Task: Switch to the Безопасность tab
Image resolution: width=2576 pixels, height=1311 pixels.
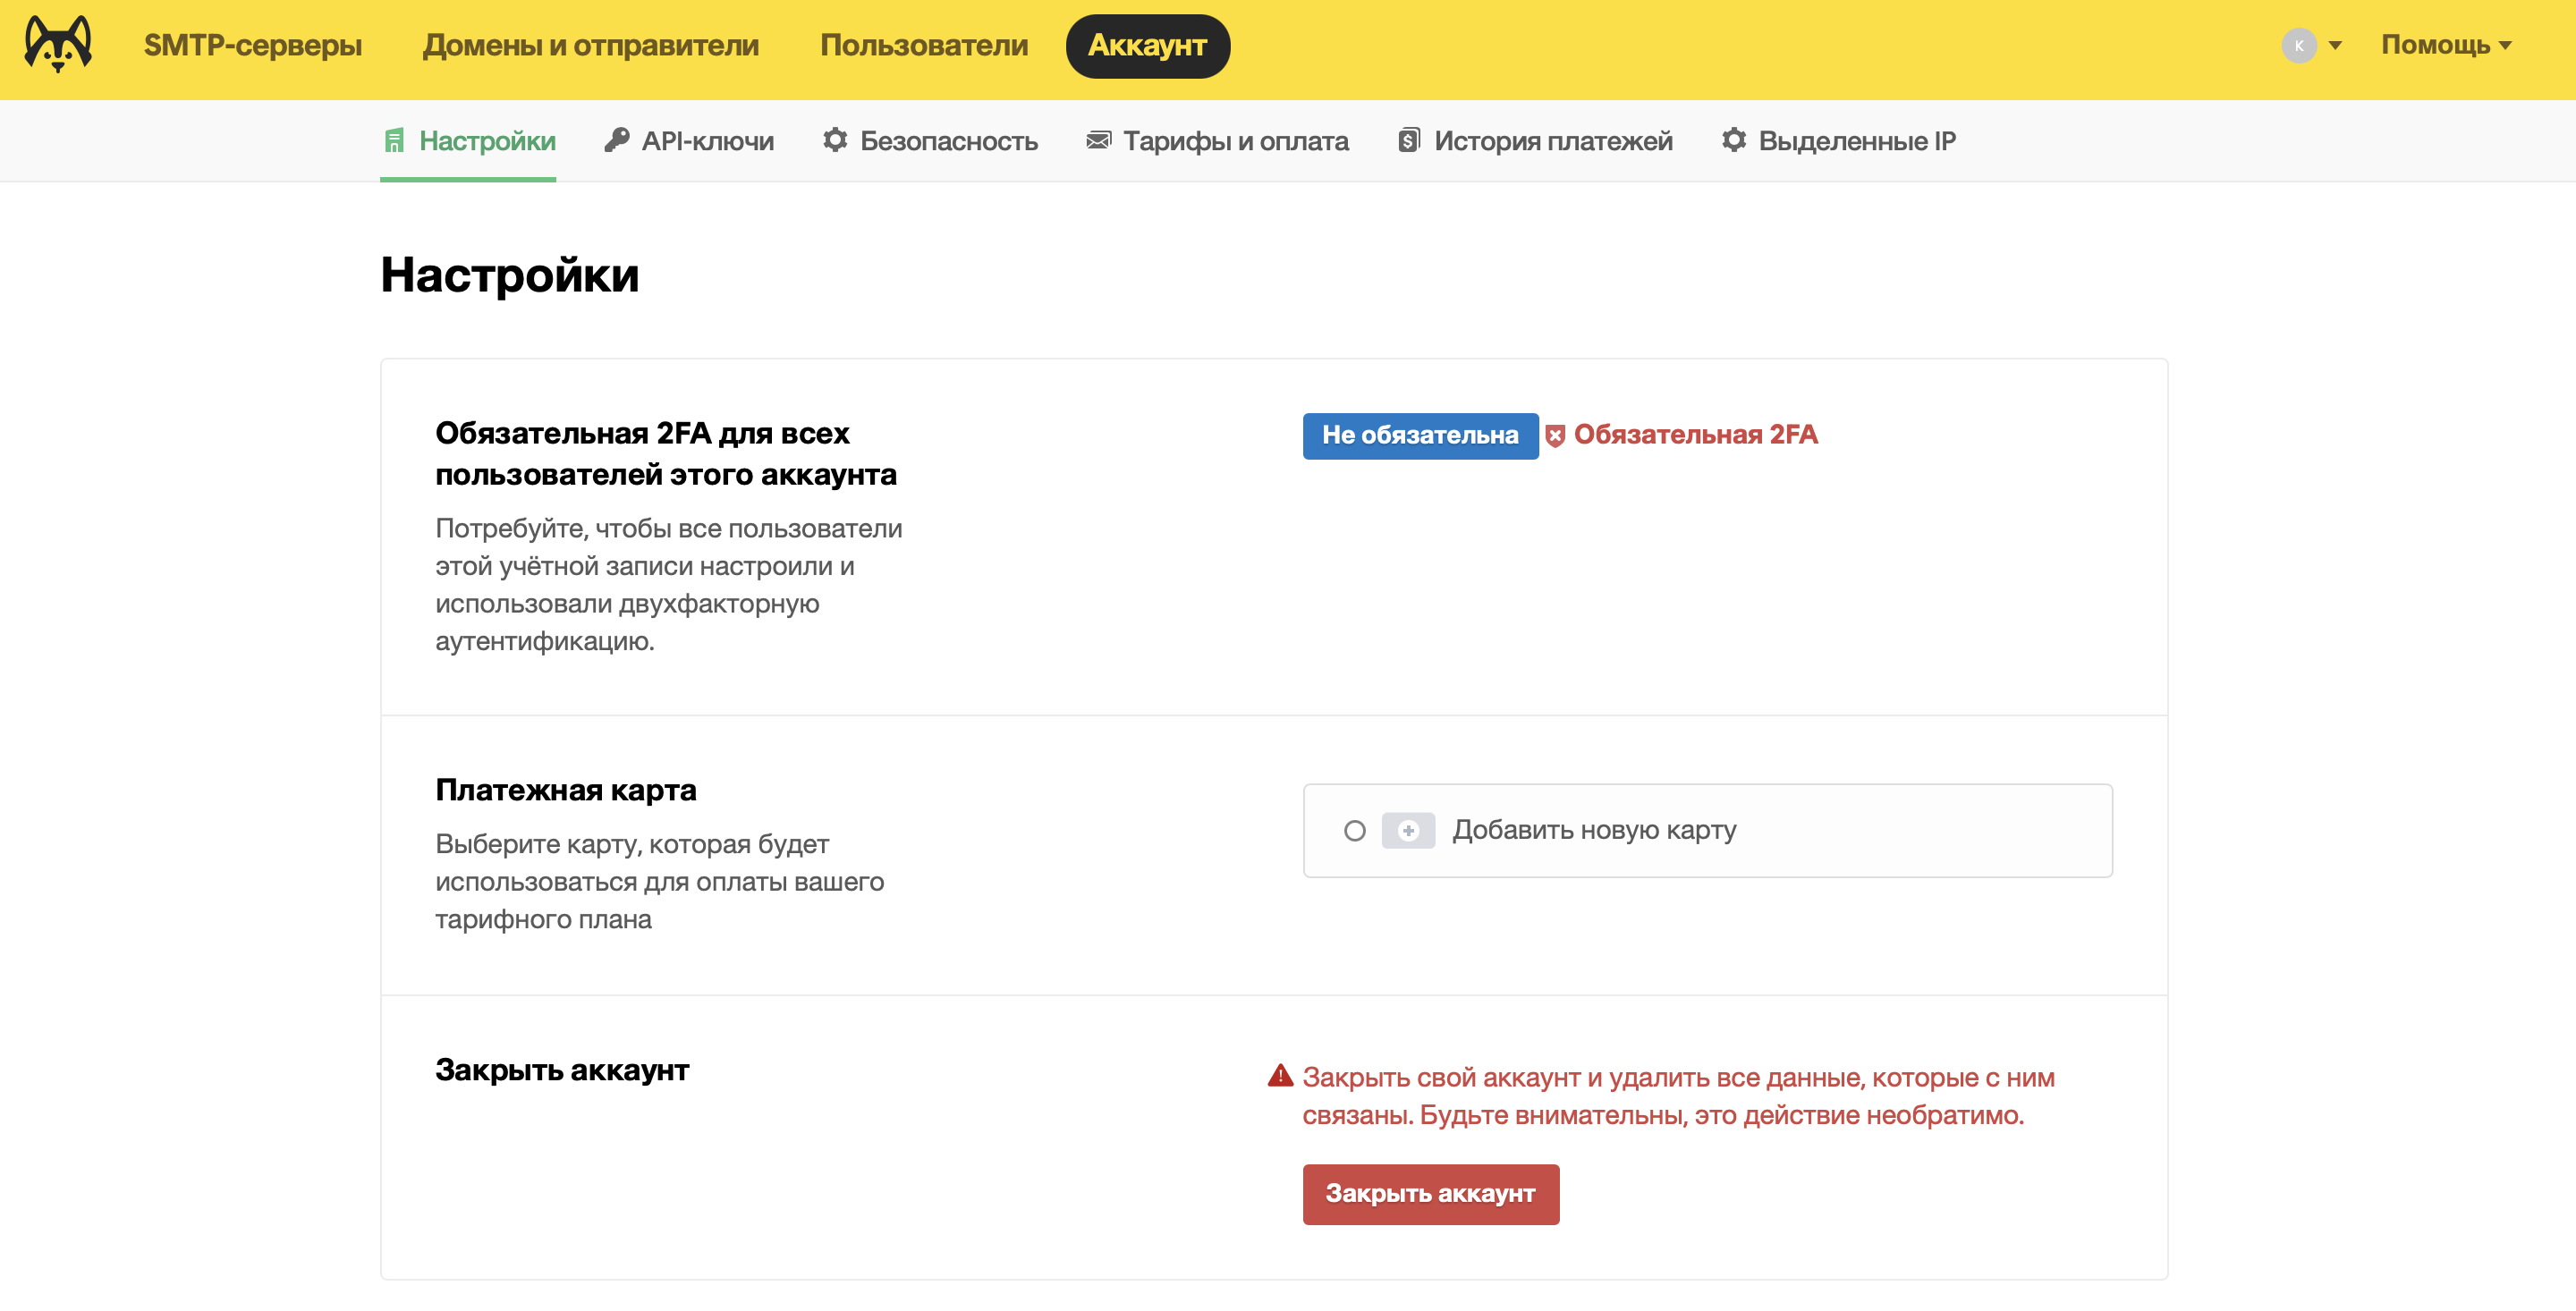Action: 930,141
